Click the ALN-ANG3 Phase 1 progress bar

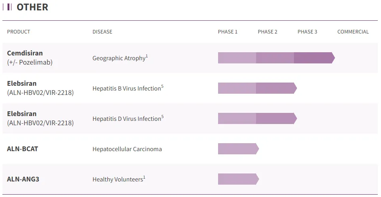point(238,179)
